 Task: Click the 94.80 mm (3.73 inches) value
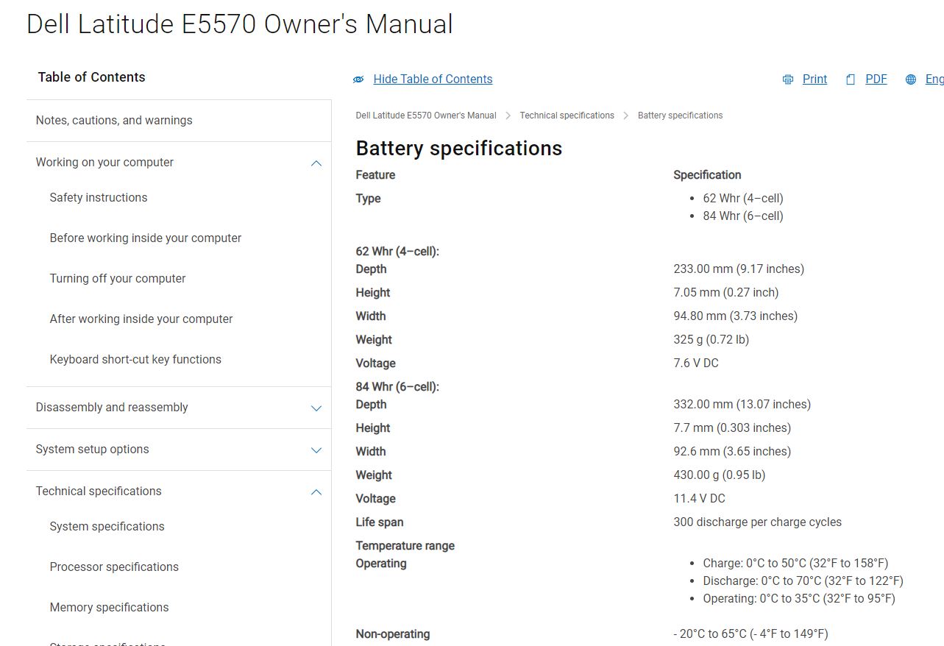736,316
